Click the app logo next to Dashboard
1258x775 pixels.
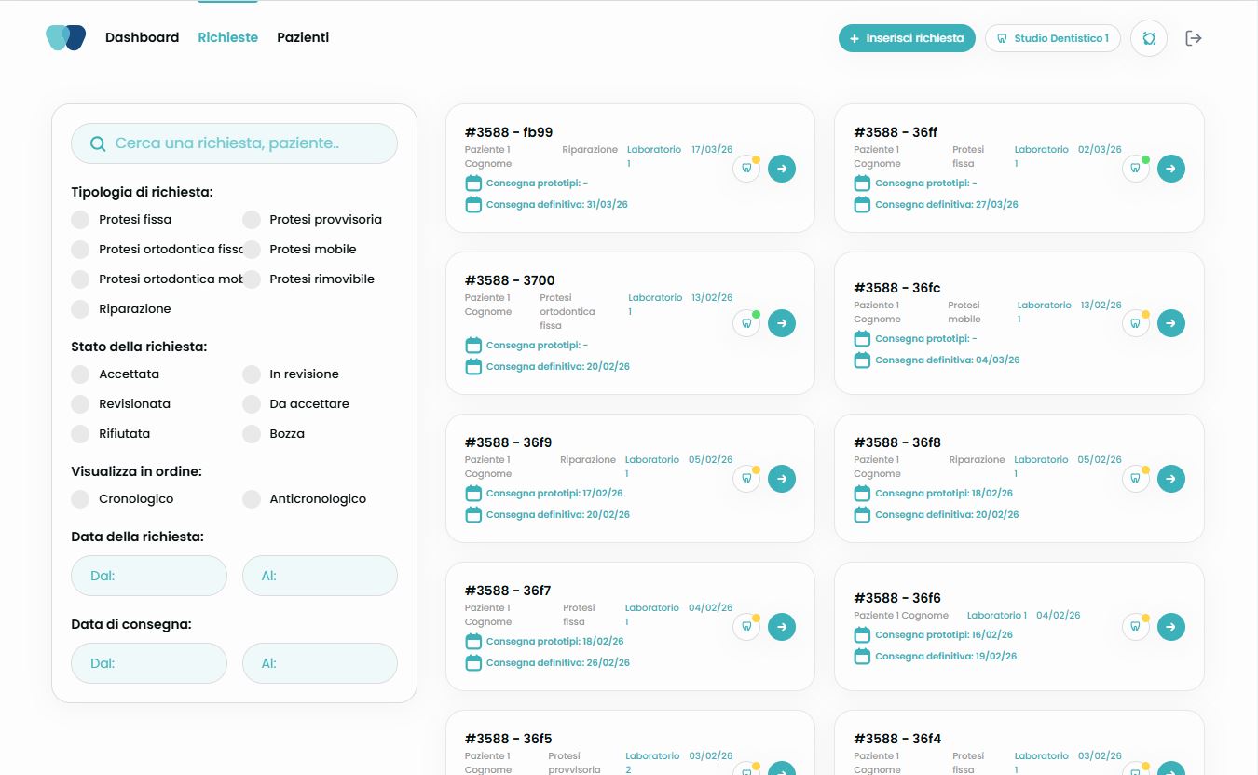(x=65, y=38)
